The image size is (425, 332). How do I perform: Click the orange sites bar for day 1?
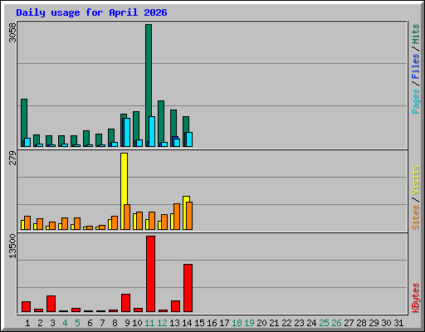coord(27,223)
